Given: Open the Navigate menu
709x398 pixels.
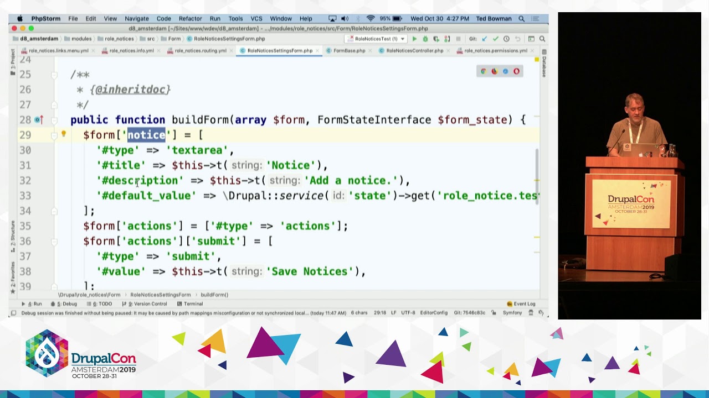Looking at the screenshot, I should 136,18.
